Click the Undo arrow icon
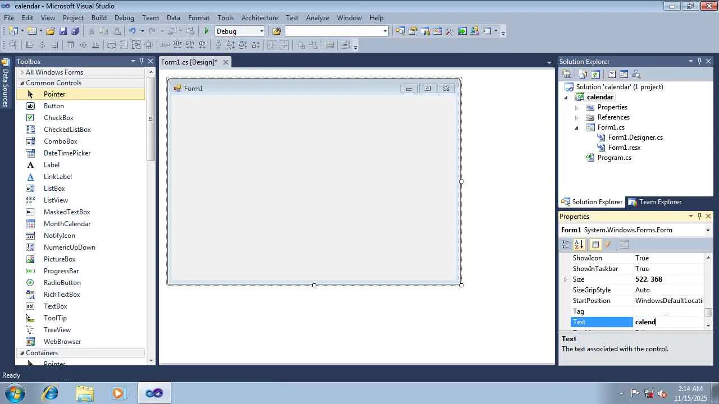 pos(132,31)
